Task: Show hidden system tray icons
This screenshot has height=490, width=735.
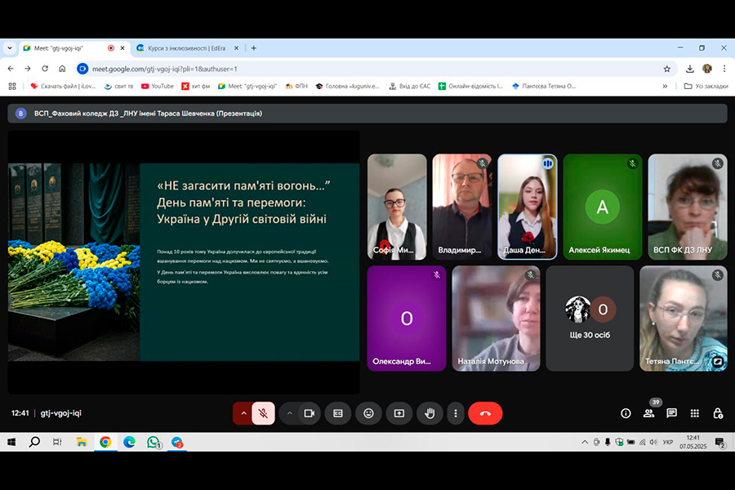Action: [x=585, y=442]
